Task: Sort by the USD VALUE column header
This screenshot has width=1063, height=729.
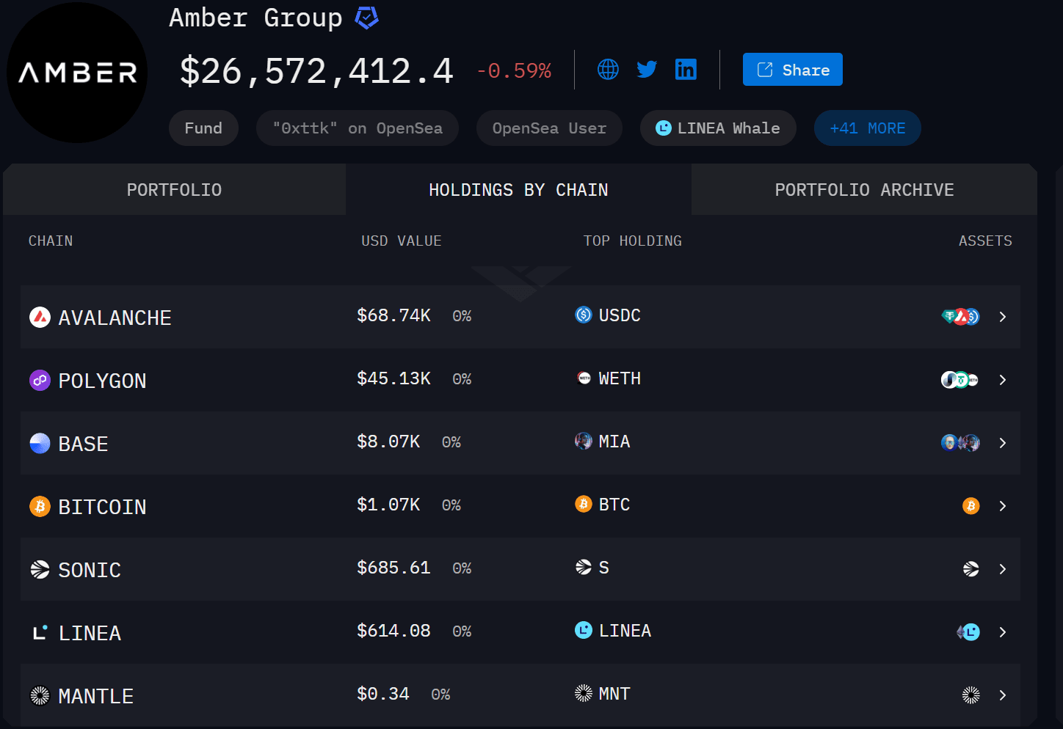Action: (x=402, y=241)
